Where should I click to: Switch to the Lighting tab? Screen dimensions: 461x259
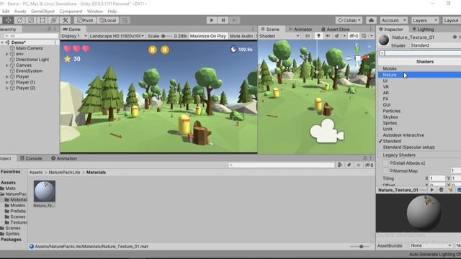423,29
